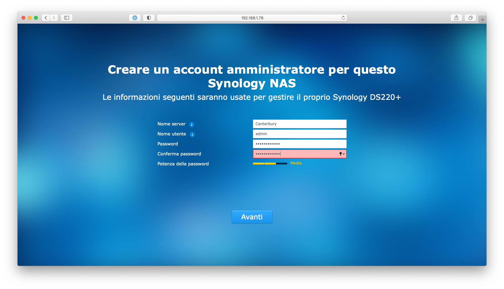Viewport: 504px width, 289px height.
Task: Zoom the Safari window to full screen
Action: click(x=36, y=18)
